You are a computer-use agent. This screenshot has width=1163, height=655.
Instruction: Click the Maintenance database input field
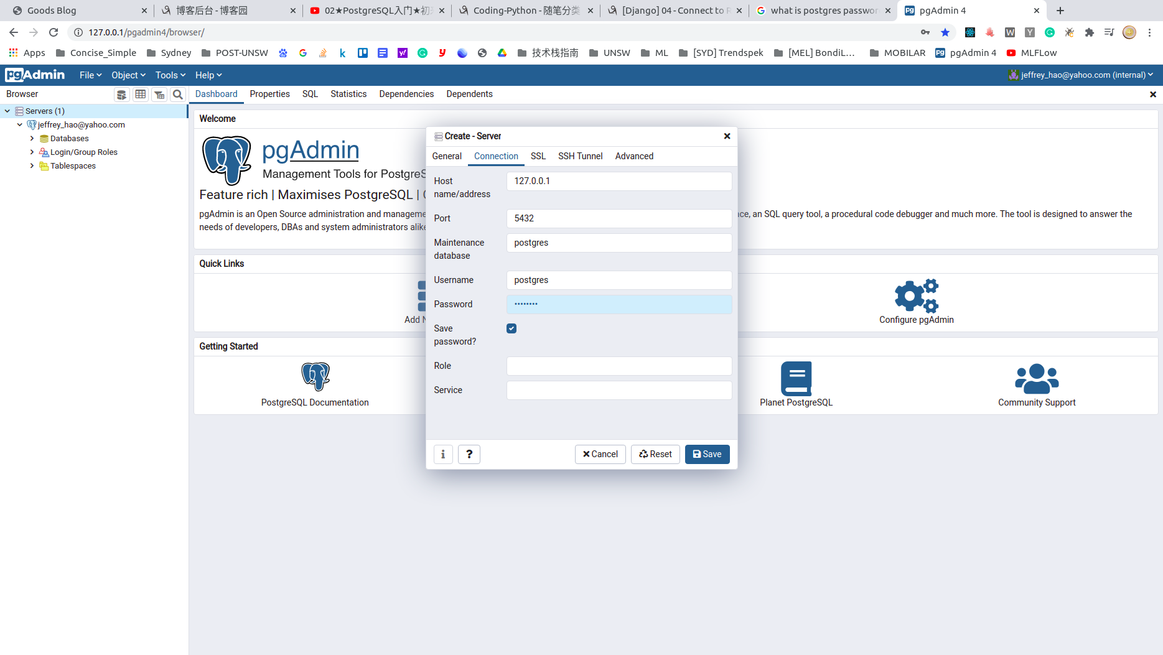(x=619, y=243)
